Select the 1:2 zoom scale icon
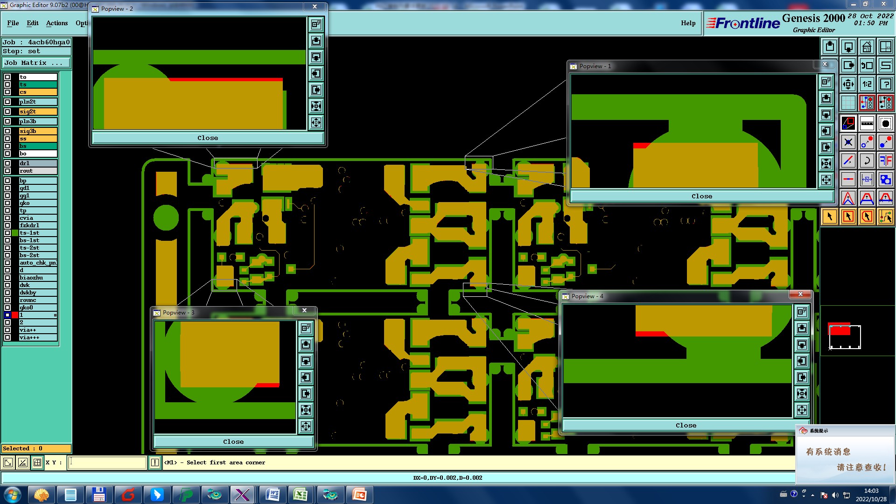This screenshot has height=504, width=896. click(867, 84)
